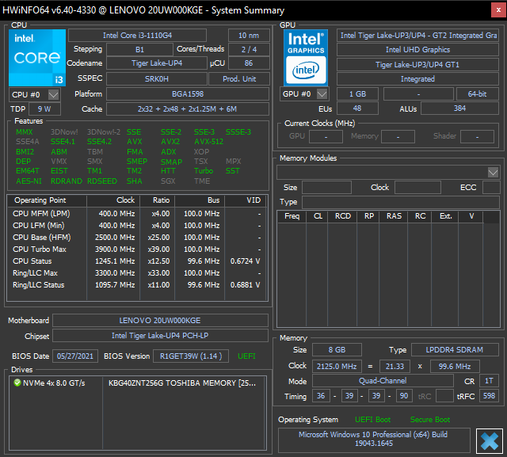Click the Clock column header in CPU table
The height and width of the screenshot is (457, 507).
tap(125, 200)
